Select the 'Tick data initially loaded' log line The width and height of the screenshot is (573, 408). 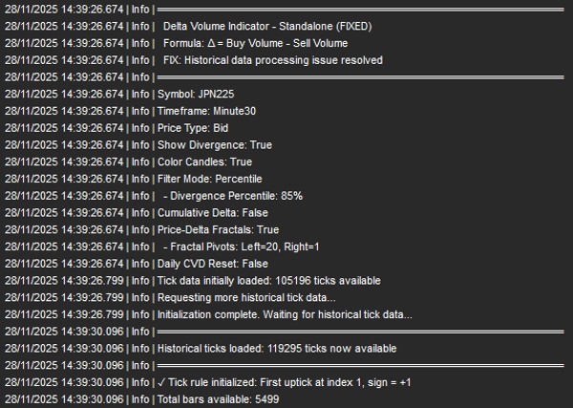(x=268, y=281)
